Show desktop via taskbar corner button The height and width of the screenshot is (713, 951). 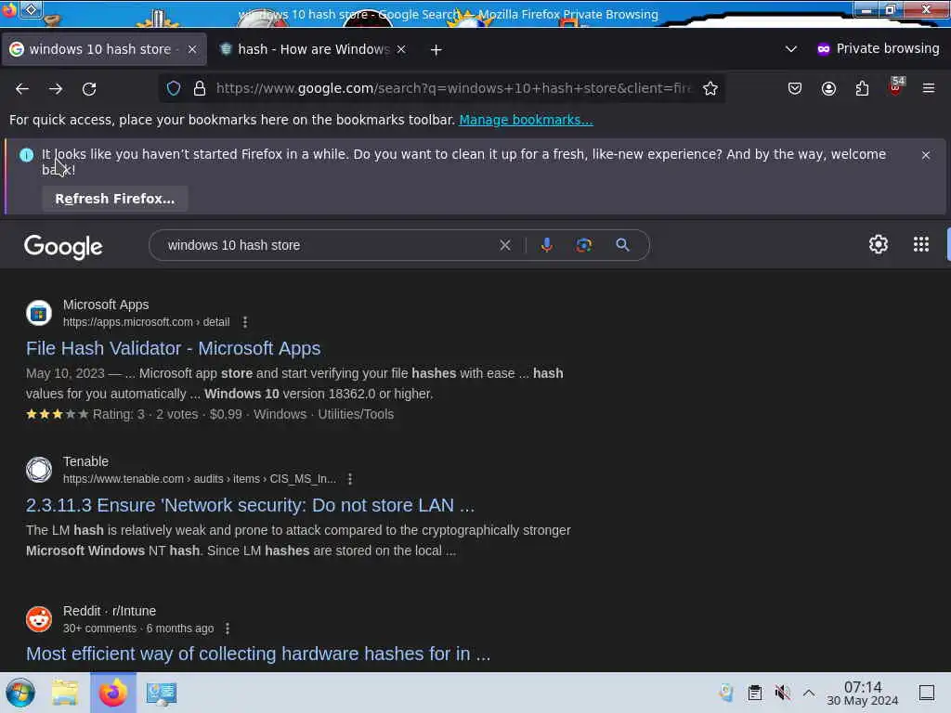(x=927, y=693)
